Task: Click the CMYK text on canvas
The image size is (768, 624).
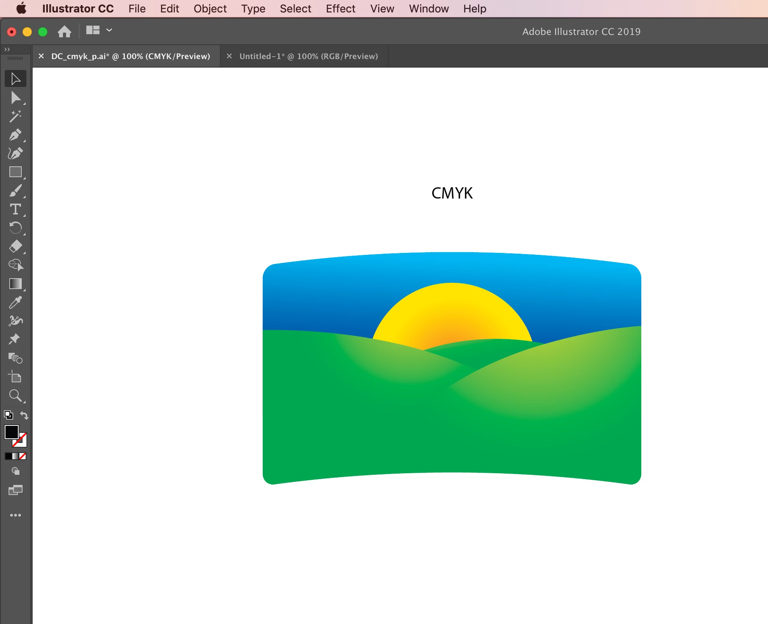Action: point(452,193)
